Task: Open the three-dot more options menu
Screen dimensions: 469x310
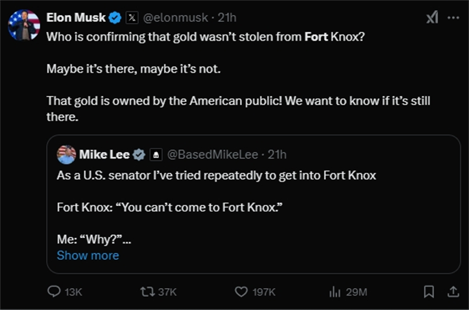Action: point(453,18)
